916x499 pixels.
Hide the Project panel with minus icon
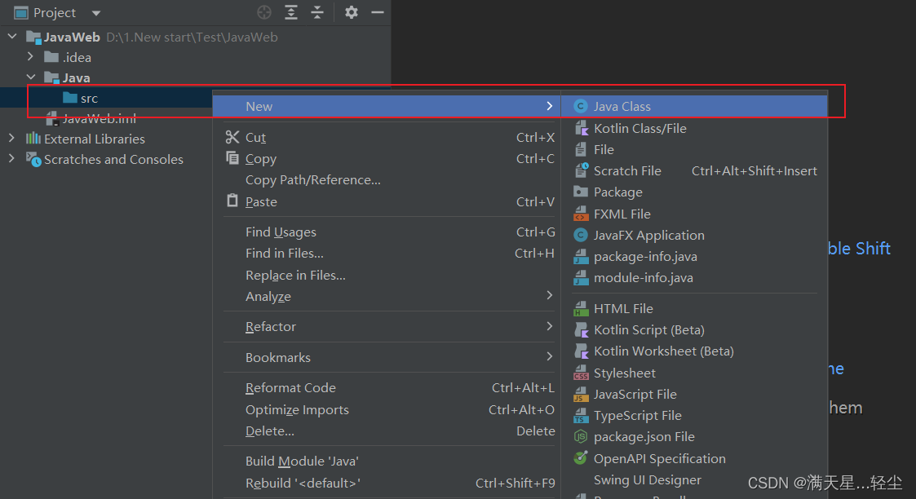(x=378, y=12)
